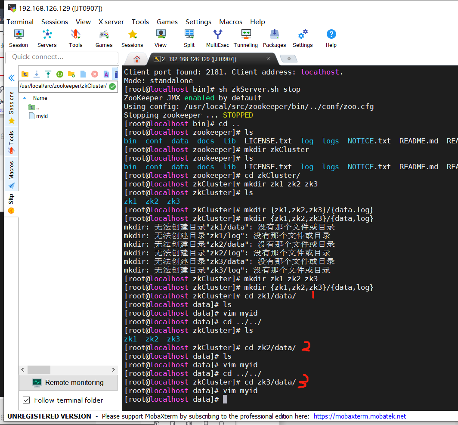The width and height of the screenshot is (458, 425).
Task: Enable the MultiExec toolbar icon
Action: click(x=218, y=38)
